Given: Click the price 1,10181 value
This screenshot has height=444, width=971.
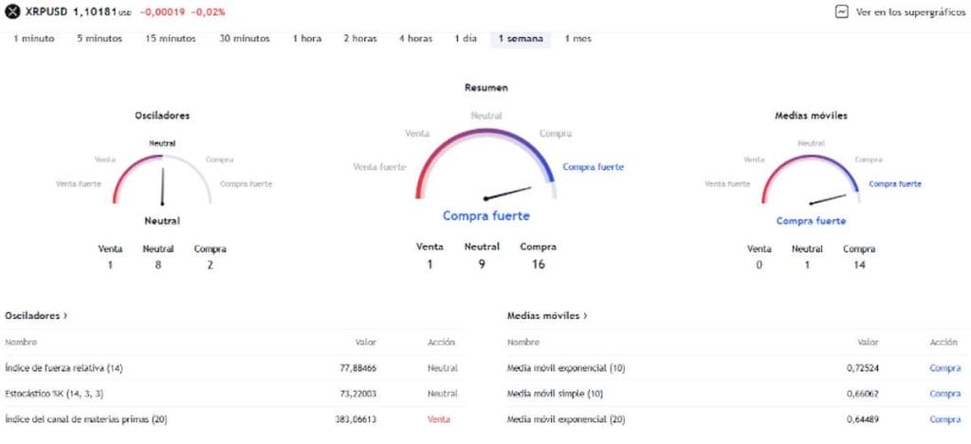Looking at the screenshot, I should click(x=95, y=11).
